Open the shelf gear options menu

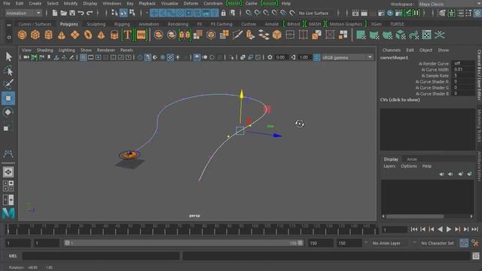point(9,37)
